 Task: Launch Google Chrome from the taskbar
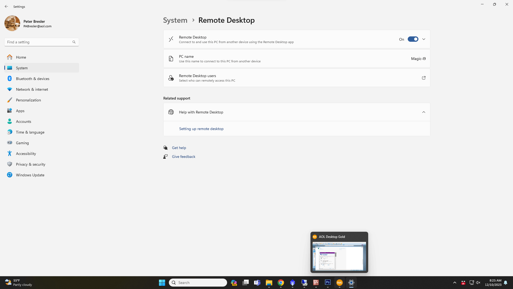click(x=281, y=283)
